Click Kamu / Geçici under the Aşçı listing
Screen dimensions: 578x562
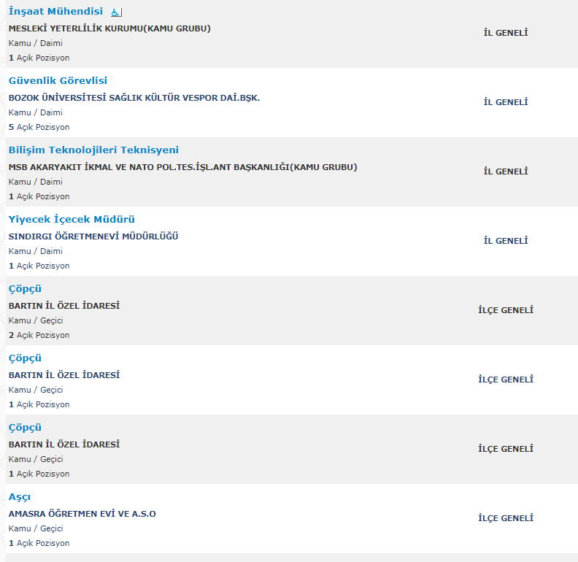pos(36,528)
